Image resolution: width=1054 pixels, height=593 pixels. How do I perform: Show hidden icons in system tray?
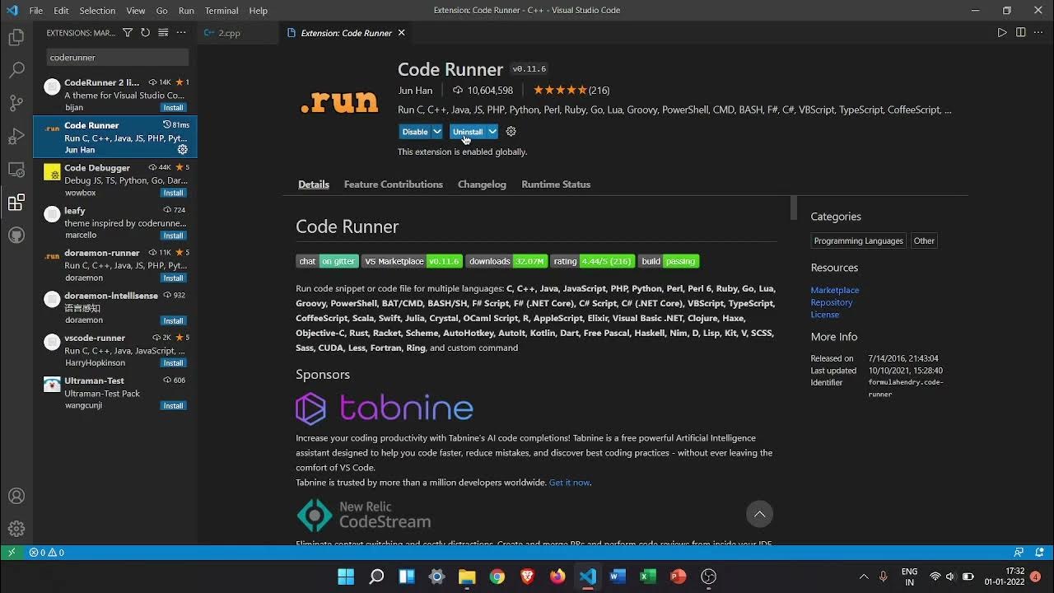[x=863, y=577]
